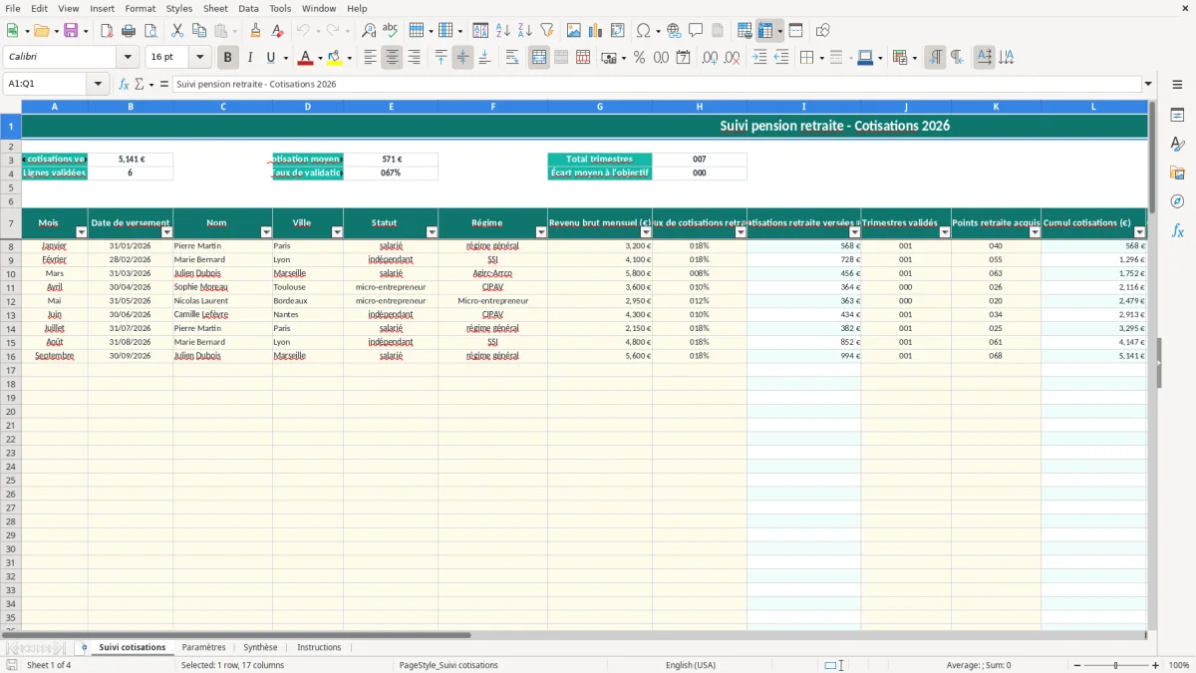Toggle Center Horizontally alignment
The height and width of the screenshot is (673, 1196).
point(392,58)
